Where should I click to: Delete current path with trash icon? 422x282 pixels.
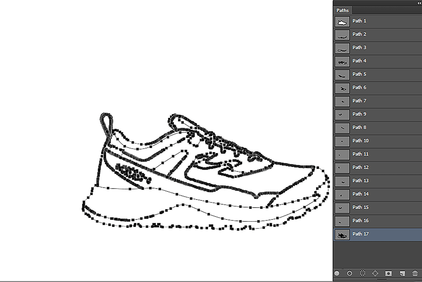point(415,274)
